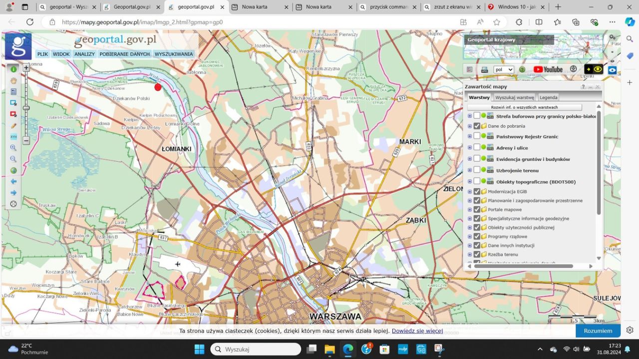Viewport: 639px width, 359px height.
Task: Switch to the Legenda tab
Action: click(548, 97)
